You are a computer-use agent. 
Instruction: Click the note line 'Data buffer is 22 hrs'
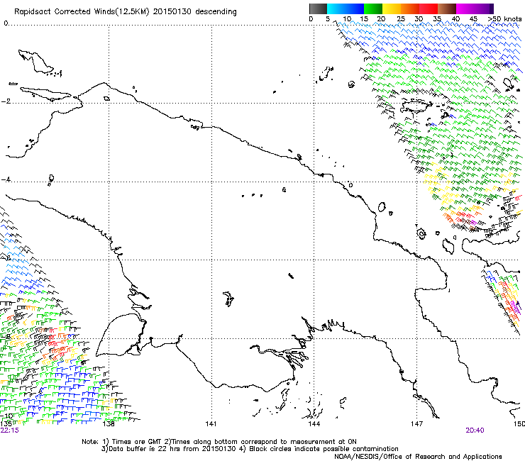[x=144, y=449]
